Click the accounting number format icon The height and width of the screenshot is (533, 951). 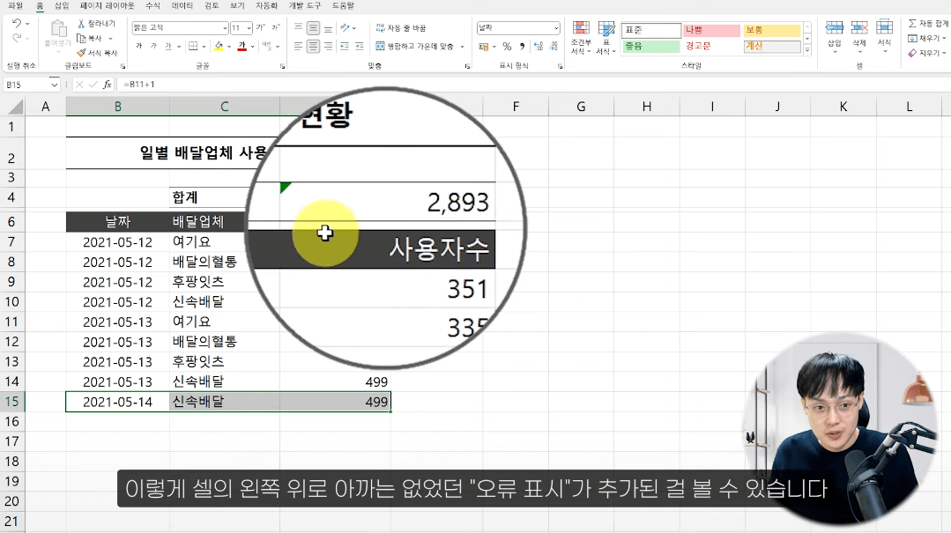point(484,46)
